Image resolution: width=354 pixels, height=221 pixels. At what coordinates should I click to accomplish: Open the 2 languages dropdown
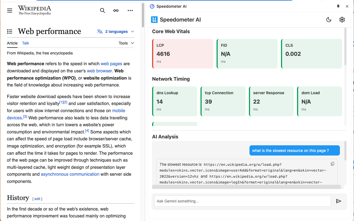[116, 31]
